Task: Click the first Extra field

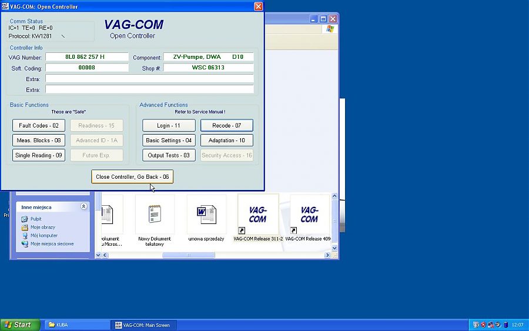Action: [149, 79]
